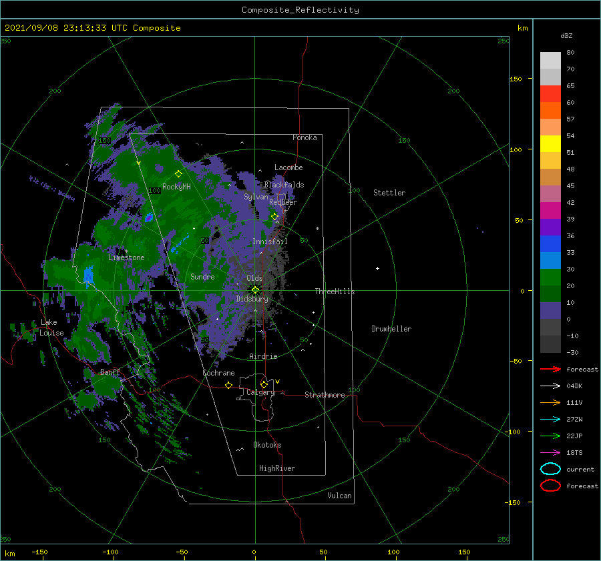Click the Calgary city label

260,392
